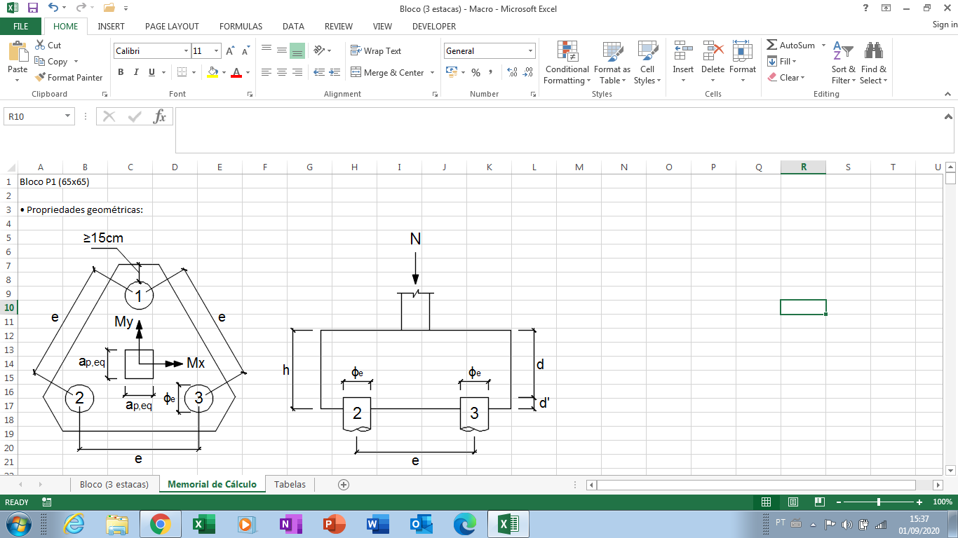Image resolution: width=958 pixels, height=538 pixels.
Task: Decrease Decimal places
Action: (528, 72)
